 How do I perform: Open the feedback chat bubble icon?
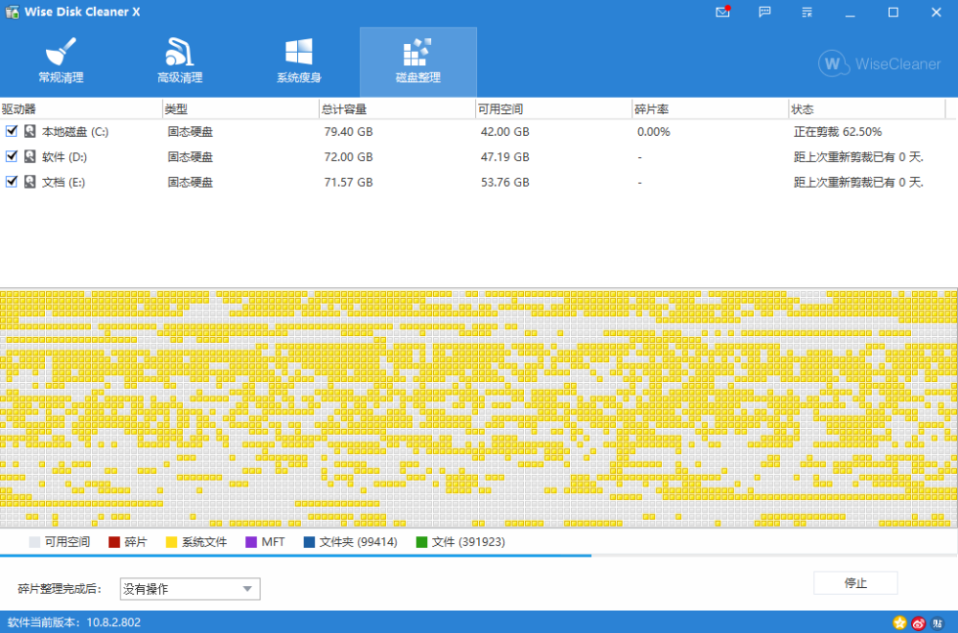764,12
